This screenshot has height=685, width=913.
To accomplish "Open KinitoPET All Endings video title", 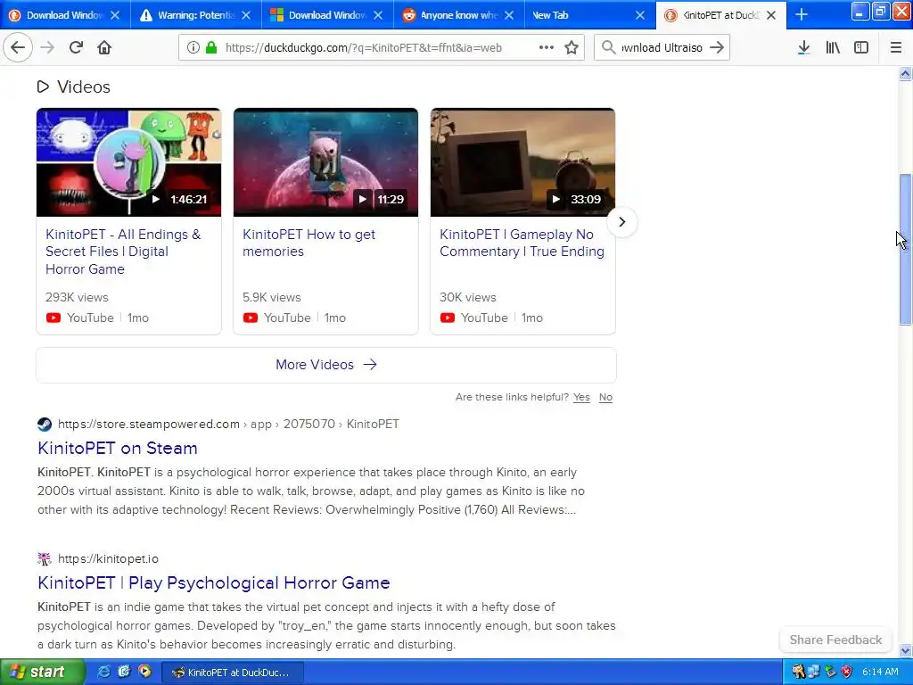I will coord(123,252).
